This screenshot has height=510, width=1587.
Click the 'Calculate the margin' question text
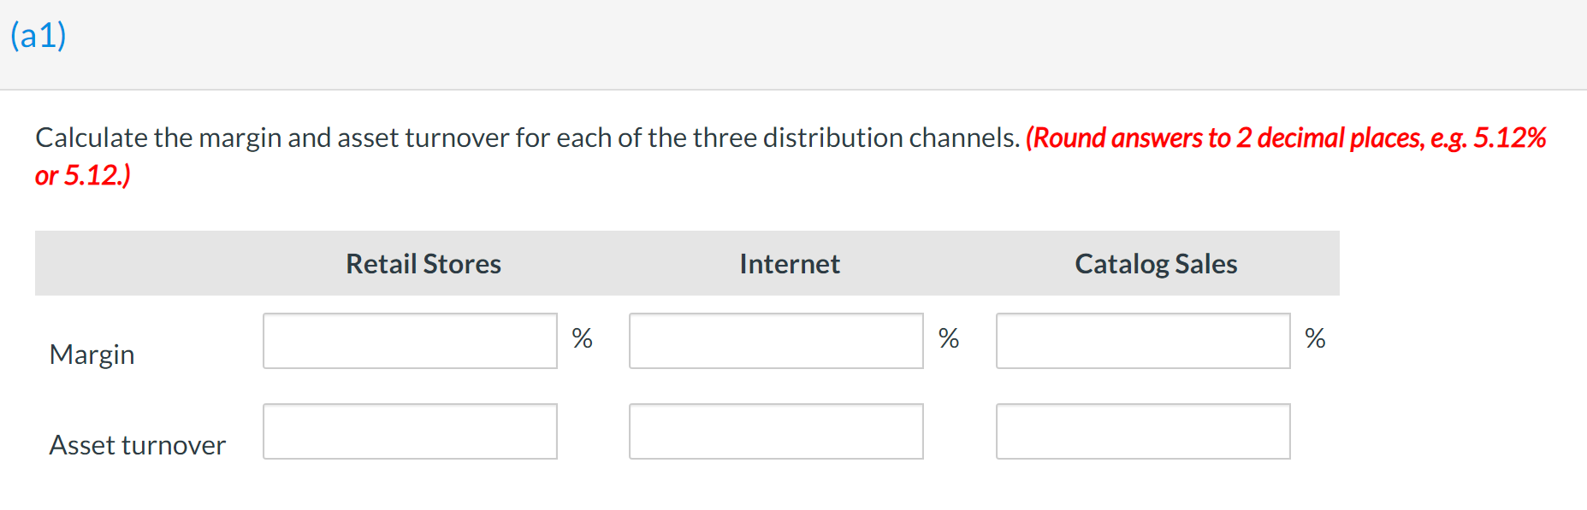[528, 138]
